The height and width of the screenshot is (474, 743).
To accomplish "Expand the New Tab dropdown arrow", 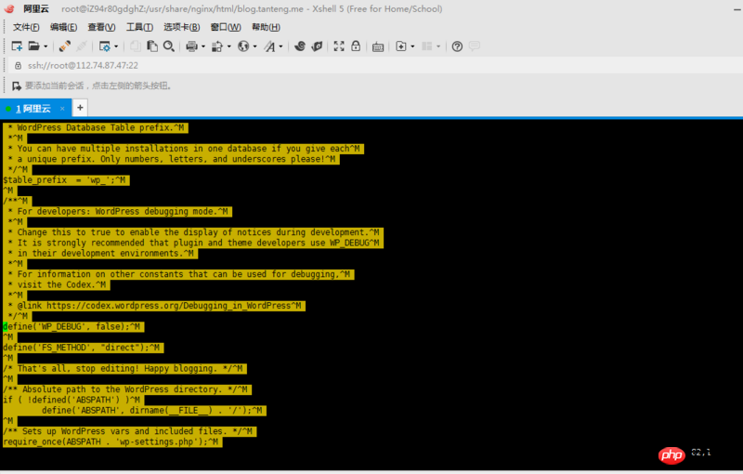I will pyautogui.click(x=412, y=46).
